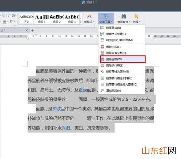Click the Chinese layout icon left of sort
The width and height of the screenshot is (181, 159).
4,15
